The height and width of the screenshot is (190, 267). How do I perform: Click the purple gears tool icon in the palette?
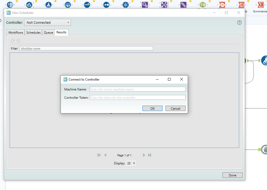click(x=145, y=5)
